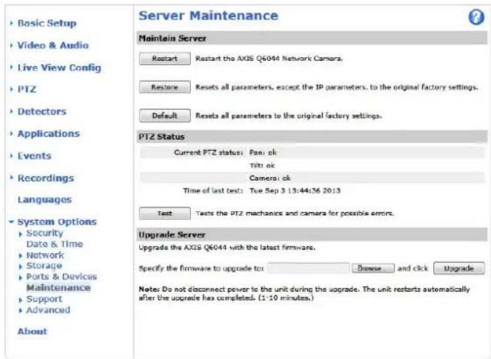Expand arrow next to Applications
Viewport: 491px width, 359px height.
point(12,134)
